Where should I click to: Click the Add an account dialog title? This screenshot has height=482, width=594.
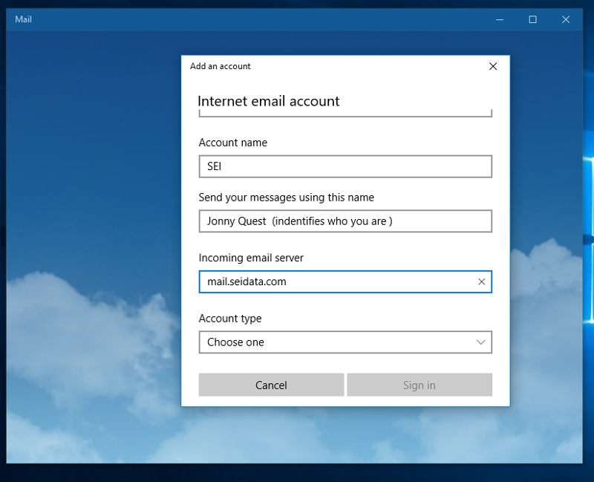[221, 66]
